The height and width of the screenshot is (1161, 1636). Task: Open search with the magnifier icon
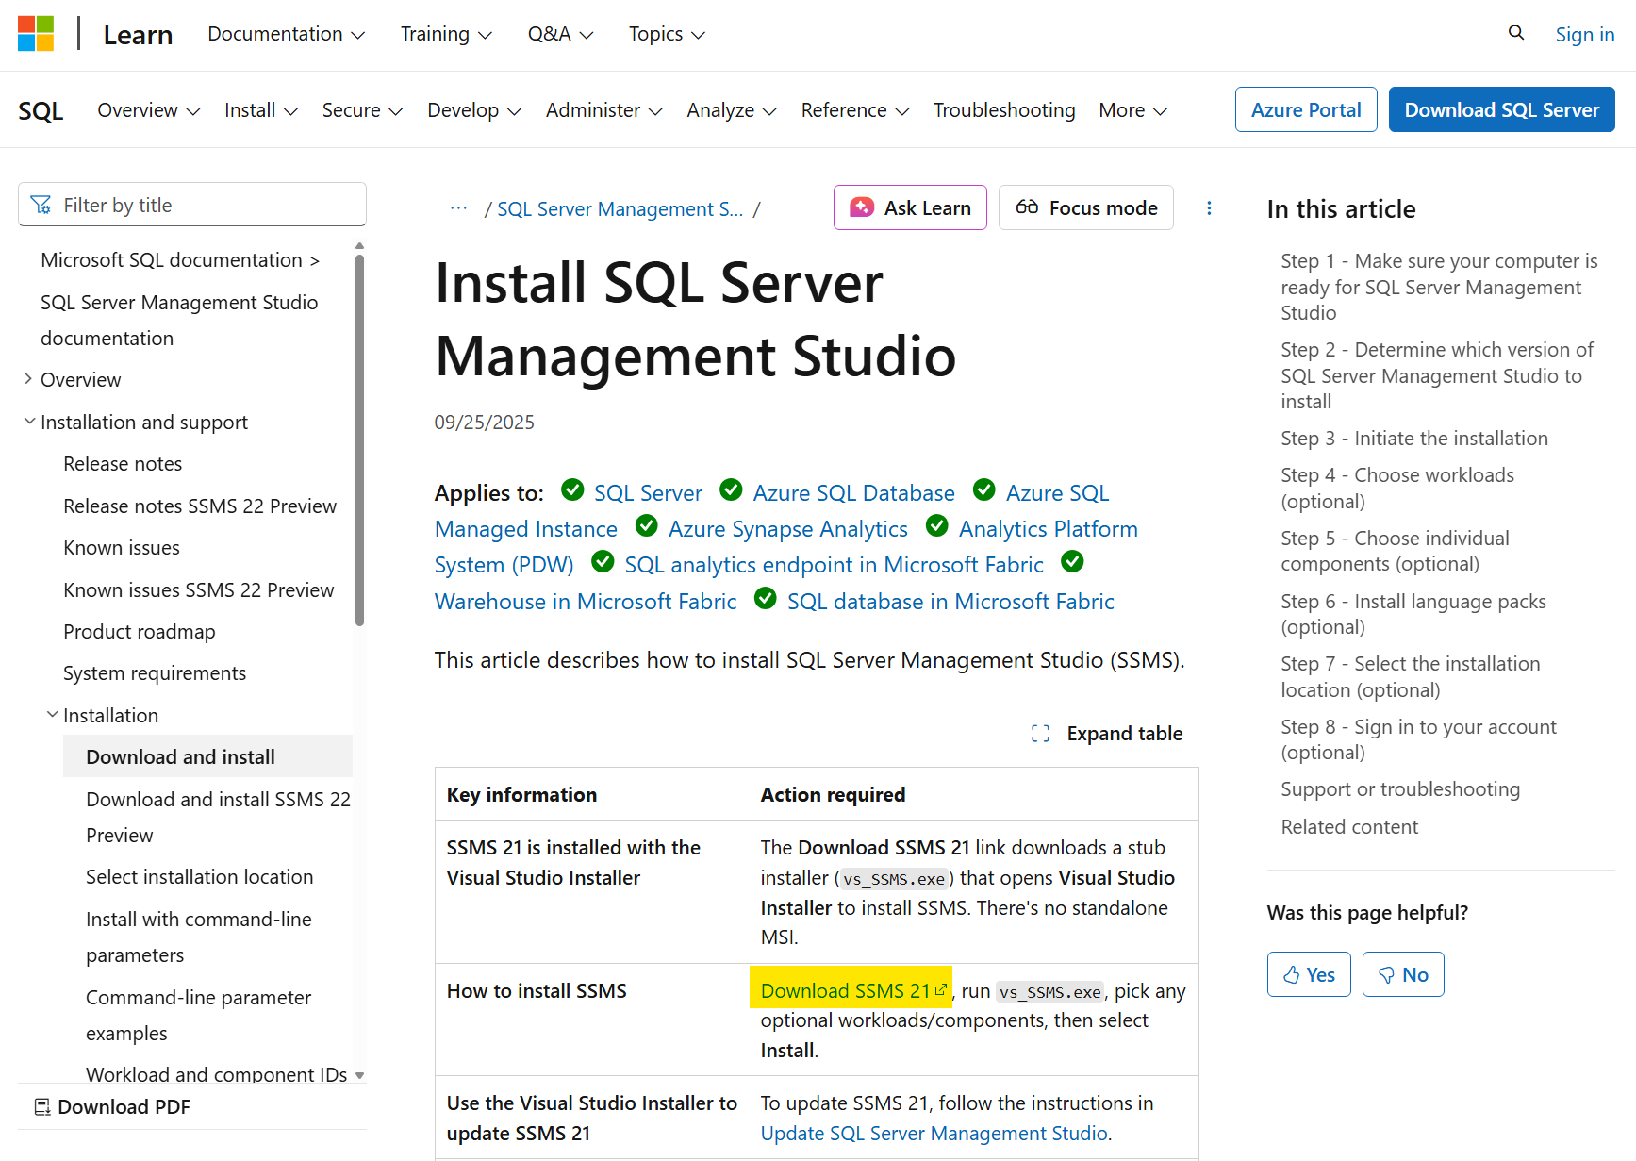point(1515,33)
